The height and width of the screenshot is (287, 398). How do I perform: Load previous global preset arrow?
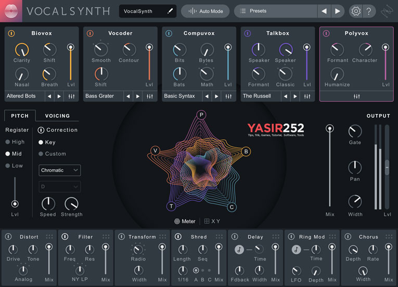324,11
